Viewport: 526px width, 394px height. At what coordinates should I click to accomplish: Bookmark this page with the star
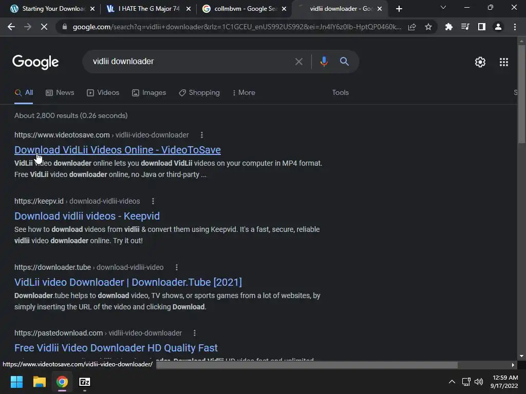428,27
